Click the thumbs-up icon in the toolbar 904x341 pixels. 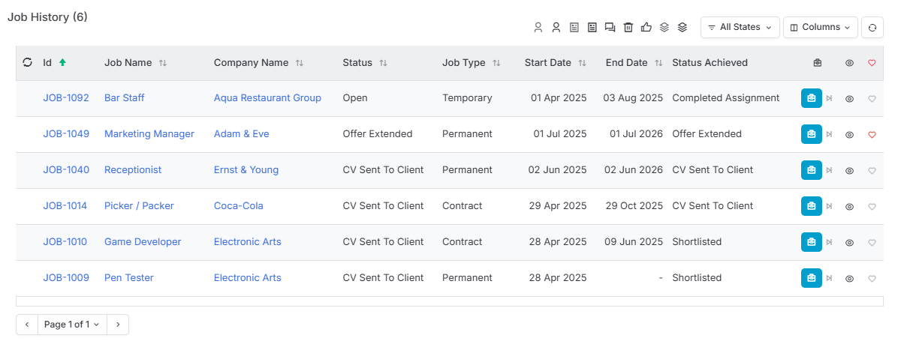pyautogui.click(x=646, y=28)
